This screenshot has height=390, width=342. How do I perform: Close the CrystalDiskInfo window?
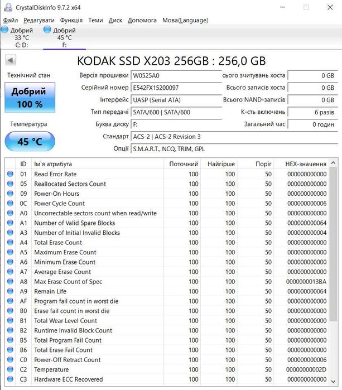(x=330, y=7)
